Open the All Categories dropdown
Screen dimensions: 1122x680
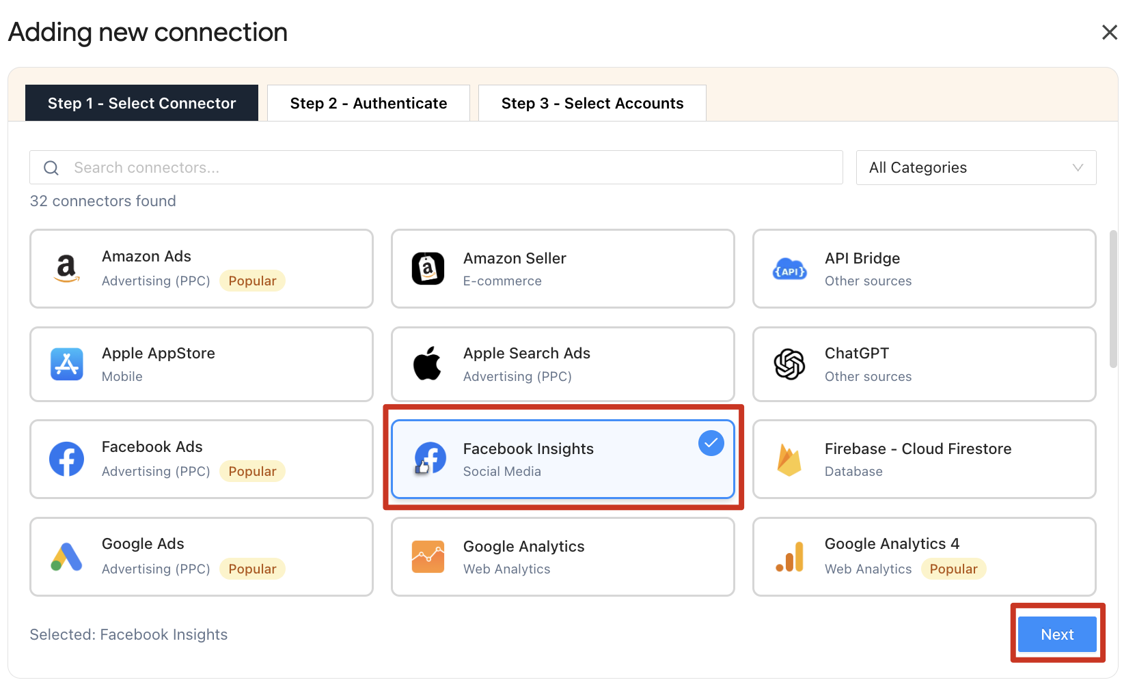click(x=975, y=168)
